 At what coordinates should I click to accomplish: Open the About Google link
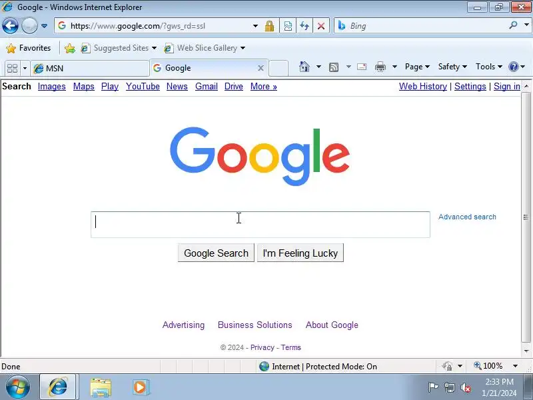[x=332, y=325]
